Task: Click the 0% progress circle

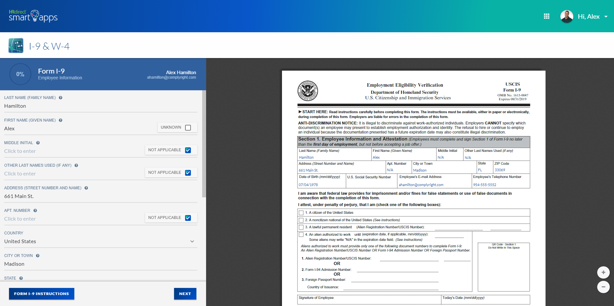Action: 20,74
